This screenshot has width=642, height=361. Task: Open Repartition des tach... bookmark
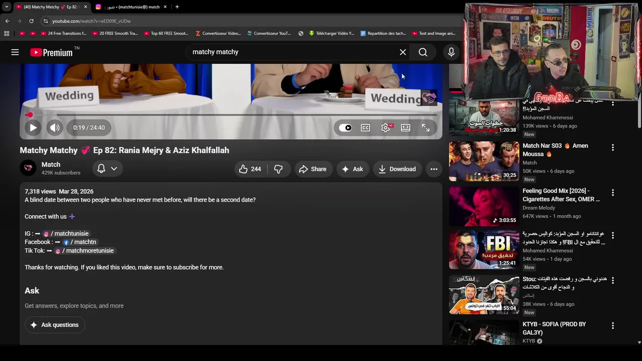[x=383, y=34]
